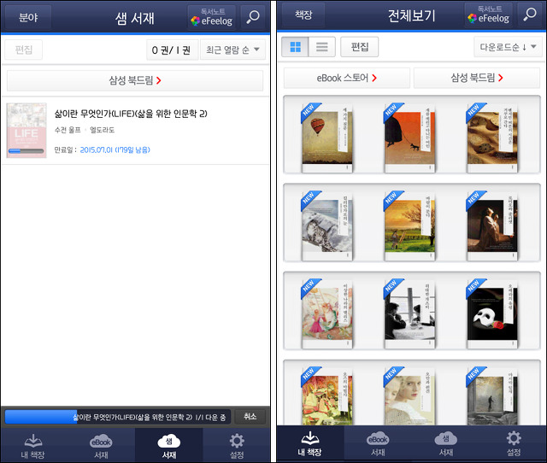Open the green meadow painter book
This screenshot has height=463, width=547.
tap(409, 226)
